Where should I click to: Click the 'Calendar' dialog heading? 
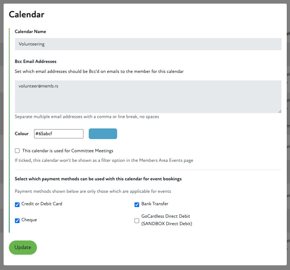tap(27, 15)
